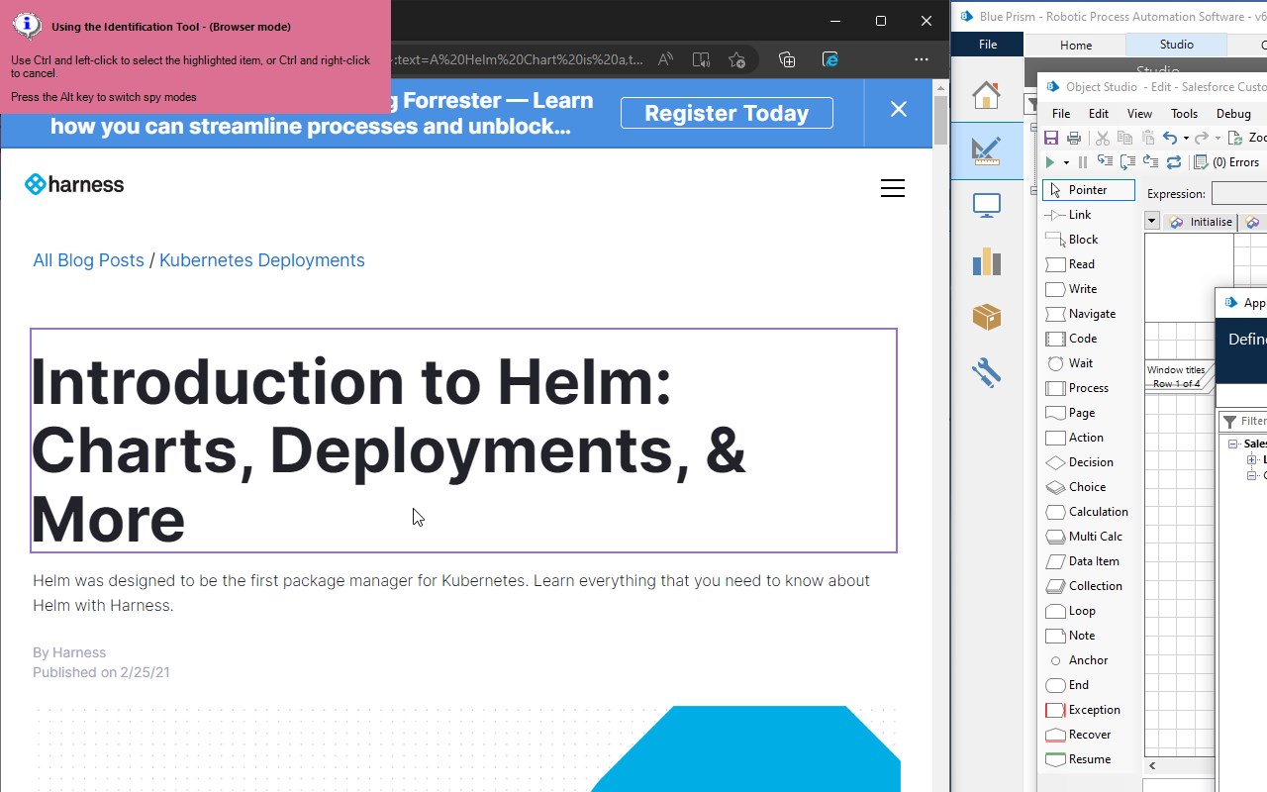Viewport: 1267px width, 792px height.
Task: Open Blue Prism Studio sidebar icon
Action: tap(986, 150)
